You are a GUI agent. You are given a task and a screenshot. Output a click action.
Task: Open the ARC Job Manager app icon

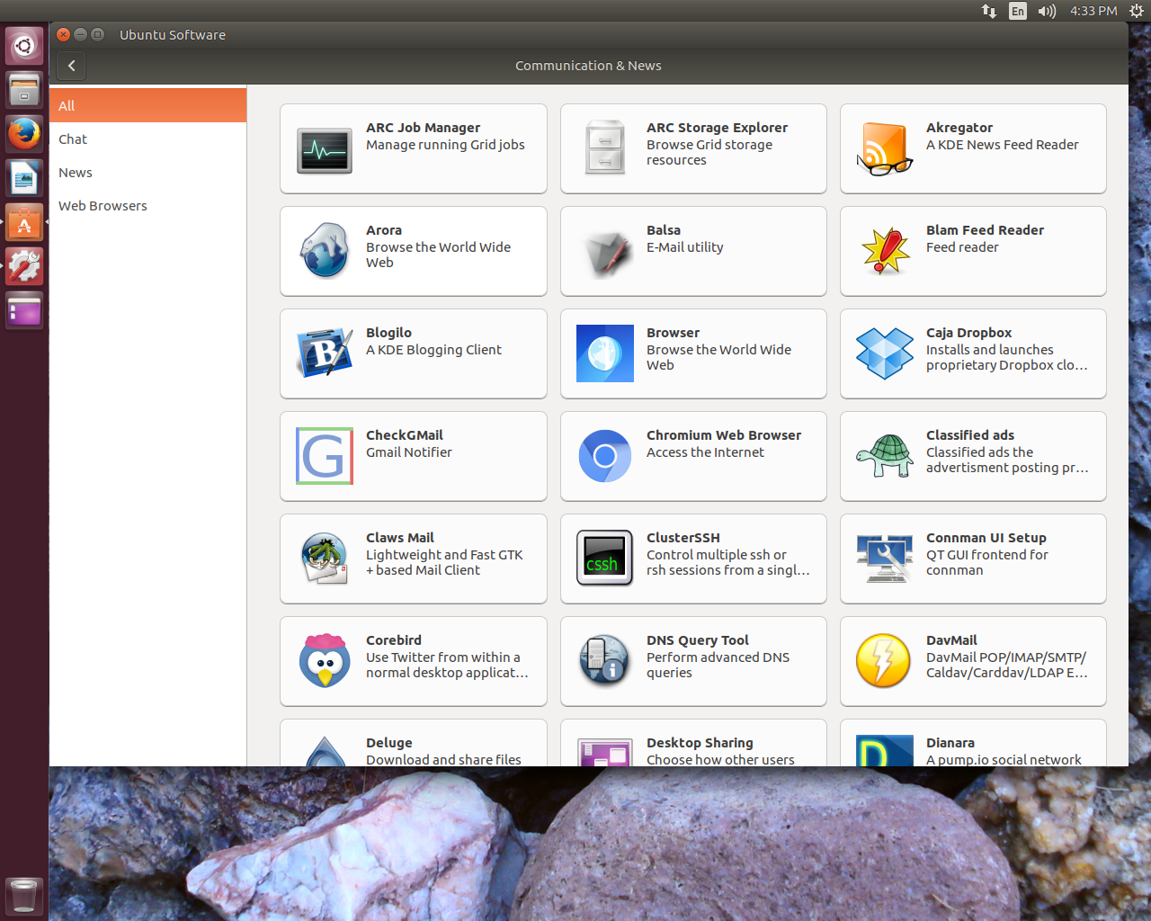[x=325, y=148]
